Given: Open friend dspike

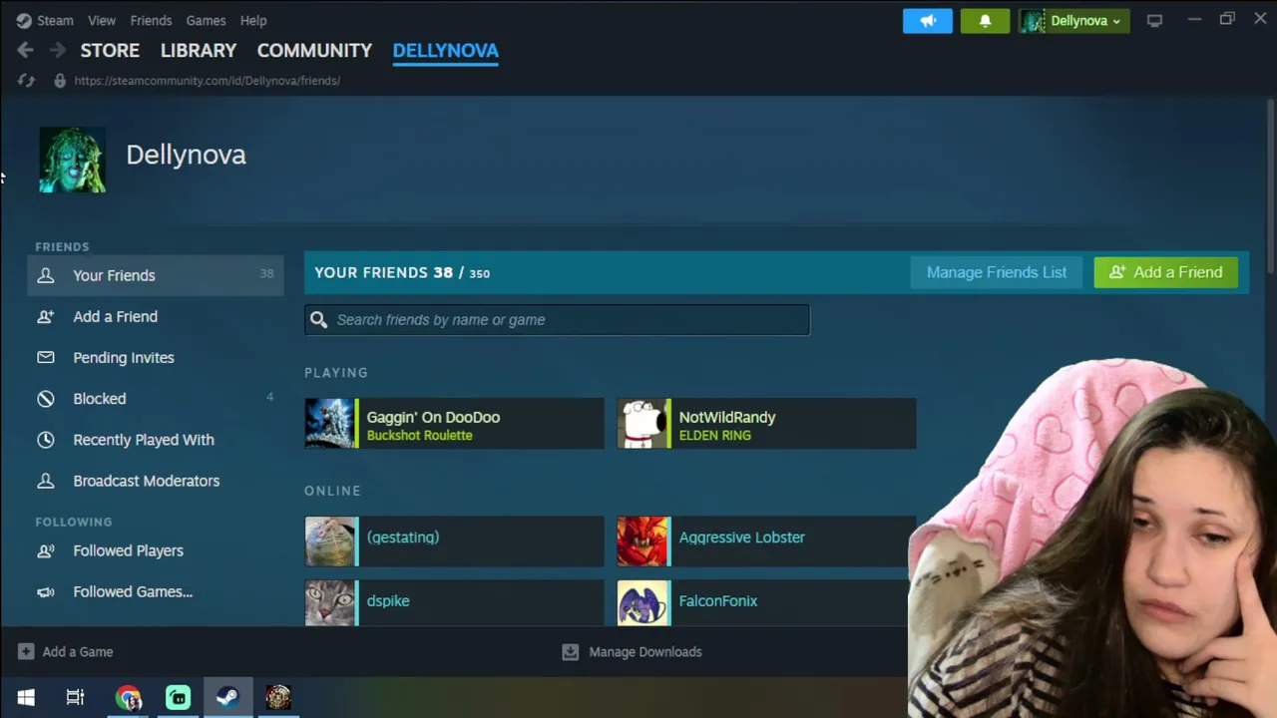Looking at the screenshot, I should coord(454,603).
